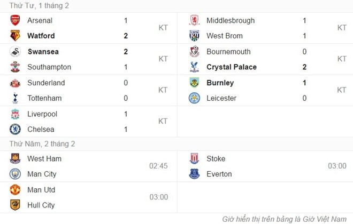Image resolution: width=353 pixels, height=224 pixels.
Task: Click the Manchester United crest
Action: tap(15, 190)
